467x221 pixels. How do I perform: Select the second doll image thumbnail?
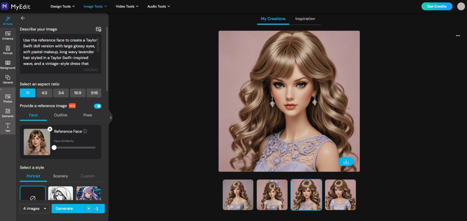tap(272, 194)
